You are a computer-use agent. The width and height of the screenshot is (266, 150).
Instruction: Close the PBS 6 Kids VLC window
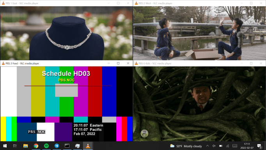pyautogui.click(x=261, y=63)
